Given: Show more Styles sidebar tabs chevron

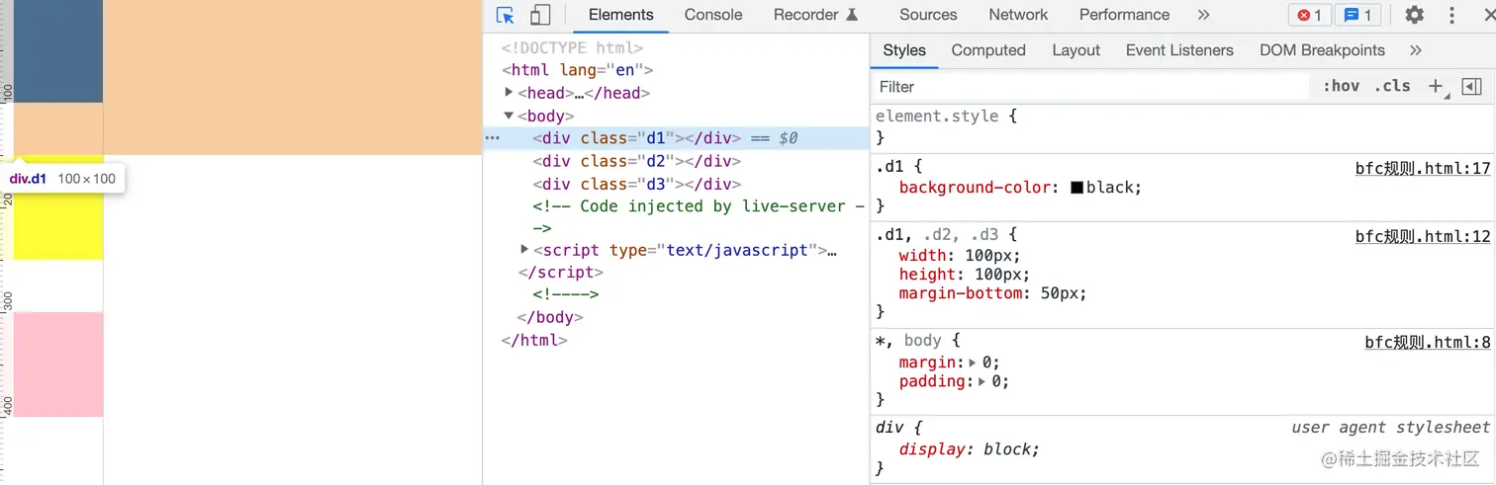Looking at the screenshot, I should pyautogui.click(x=1415, y=50).
